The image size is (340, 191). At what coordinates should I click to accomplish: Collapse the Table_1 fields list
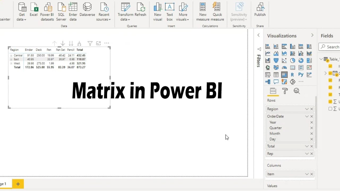coord(321,59)
